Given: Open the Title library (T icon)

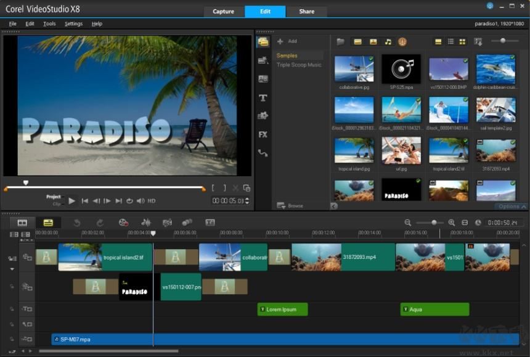Looking at the screenshot, I should coord(263,97).
